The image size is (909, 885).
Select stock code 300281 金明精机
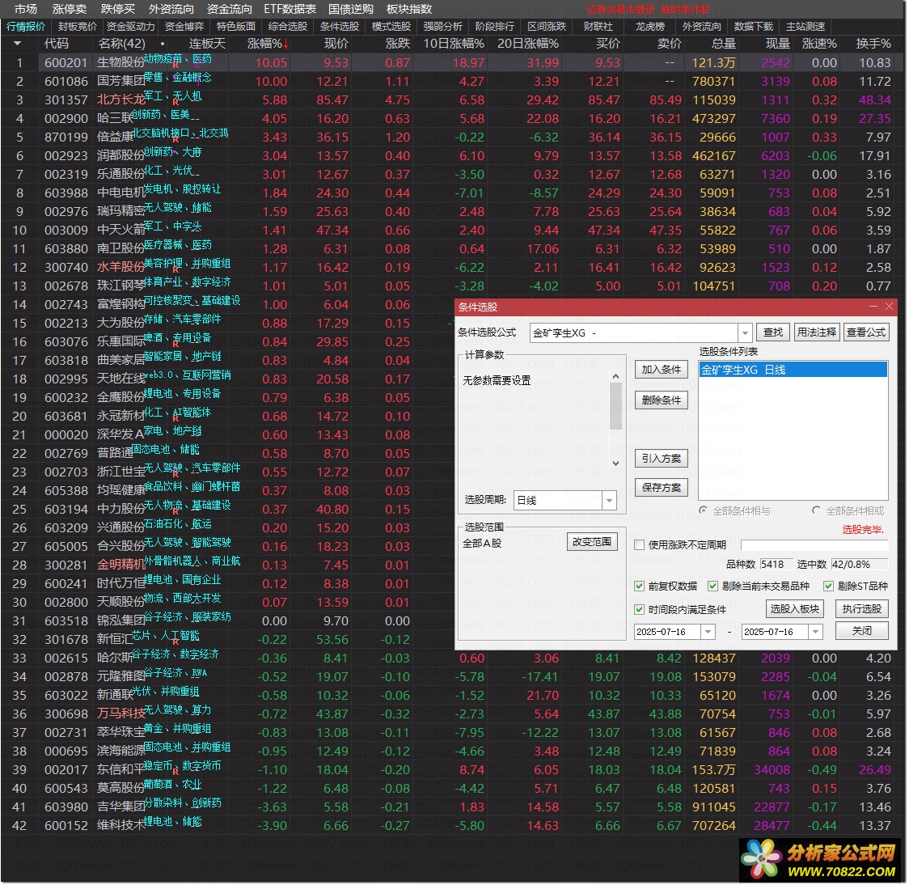tap(66, 565)
